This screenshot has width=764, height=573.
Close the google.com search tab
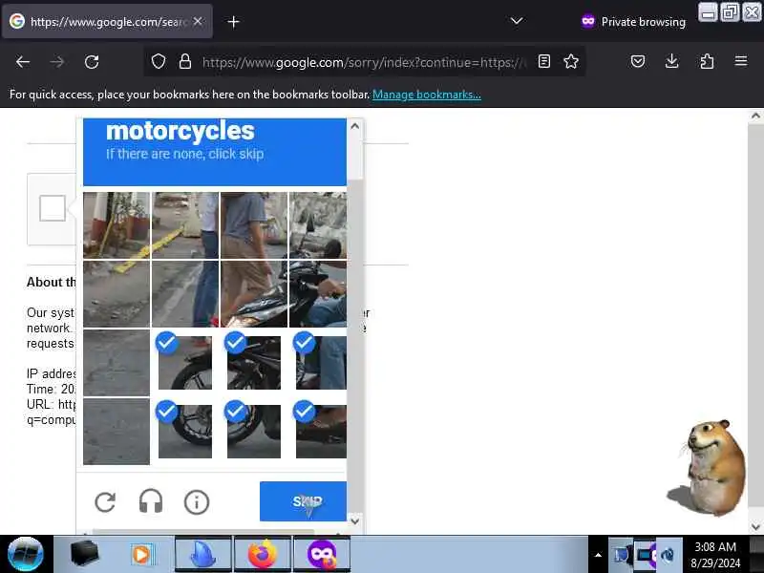pyautogui.click(x=198, y=21)
